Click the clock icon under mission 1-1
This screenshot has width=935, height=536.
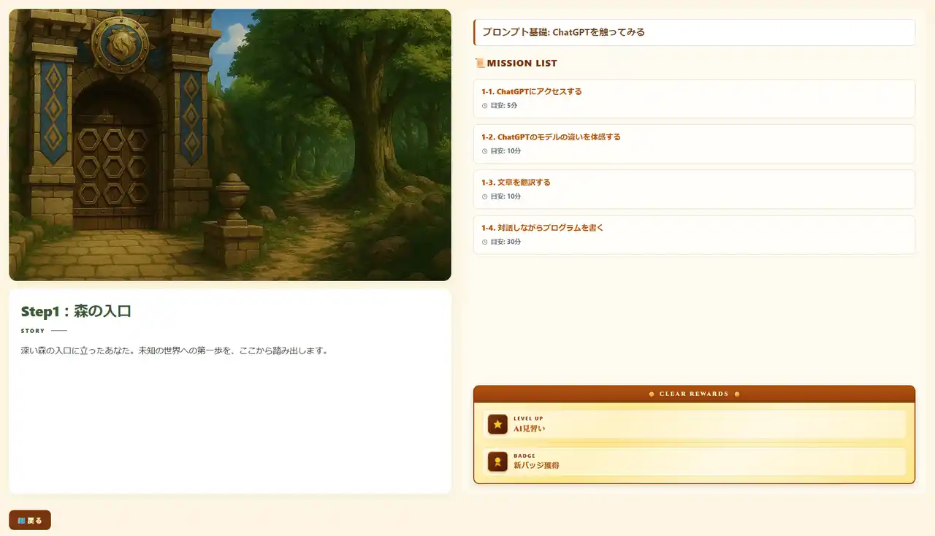click(484, 106)
